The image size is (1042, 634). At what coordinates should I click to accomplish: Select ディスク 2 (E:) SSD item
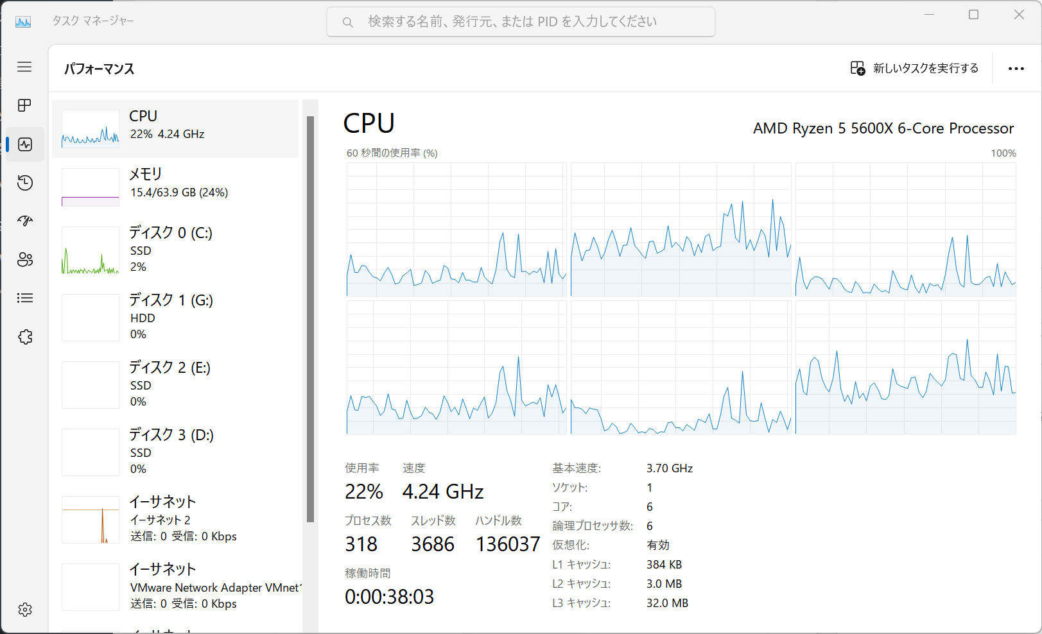175,384
